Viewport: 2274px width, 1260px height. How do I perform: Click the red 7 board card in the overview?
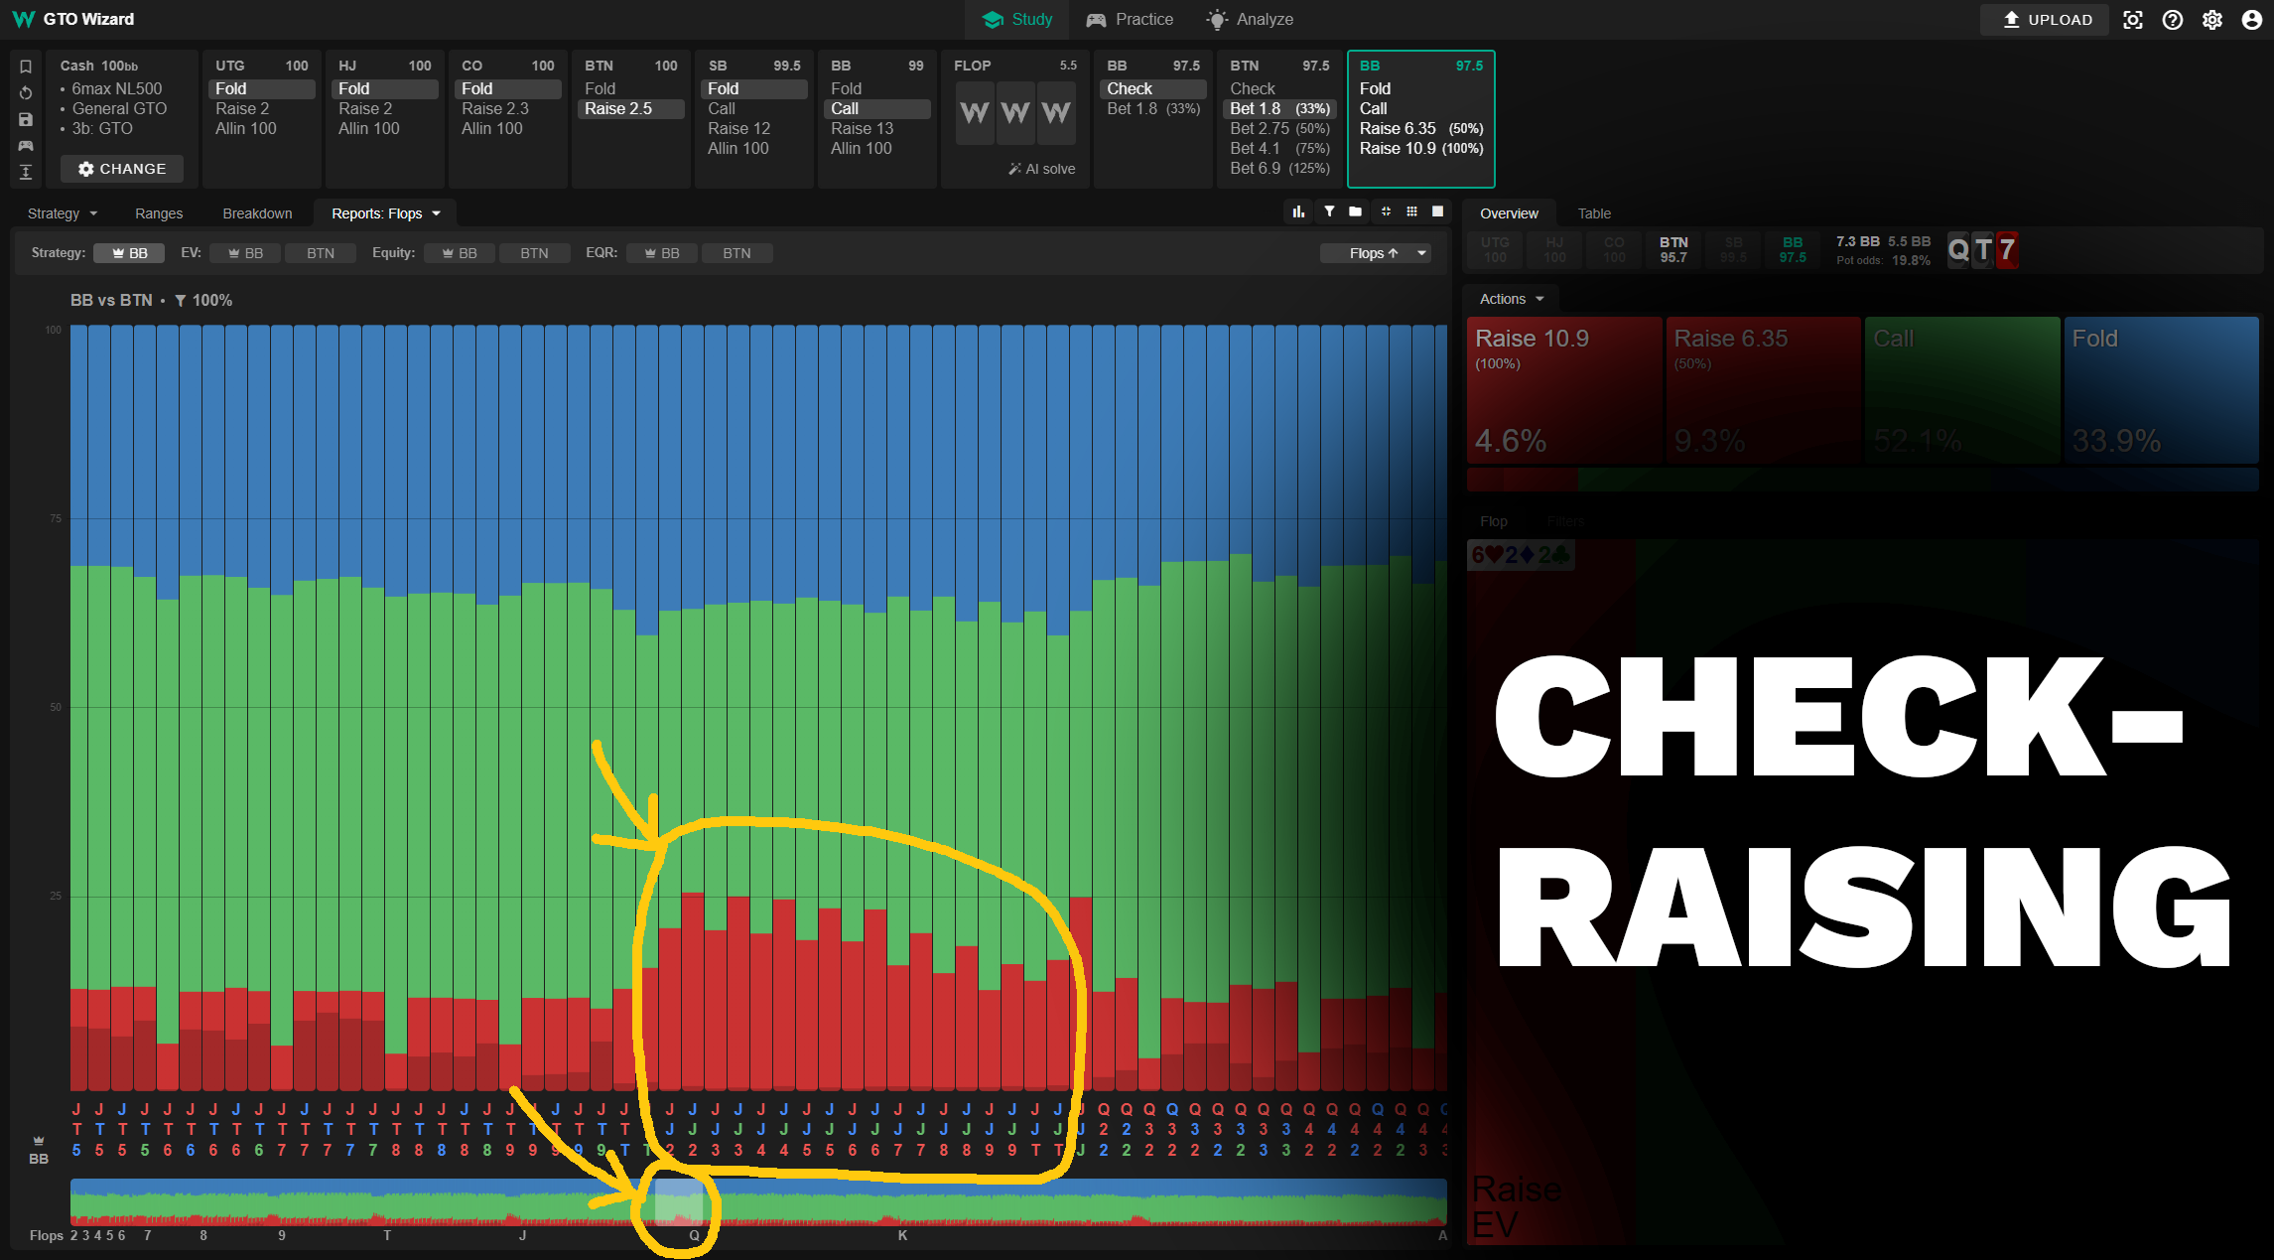click(x=2007, y=249)
